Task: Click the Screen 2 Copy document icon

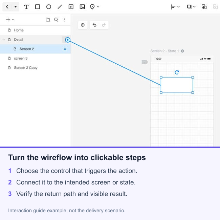Action: (9, 68)
